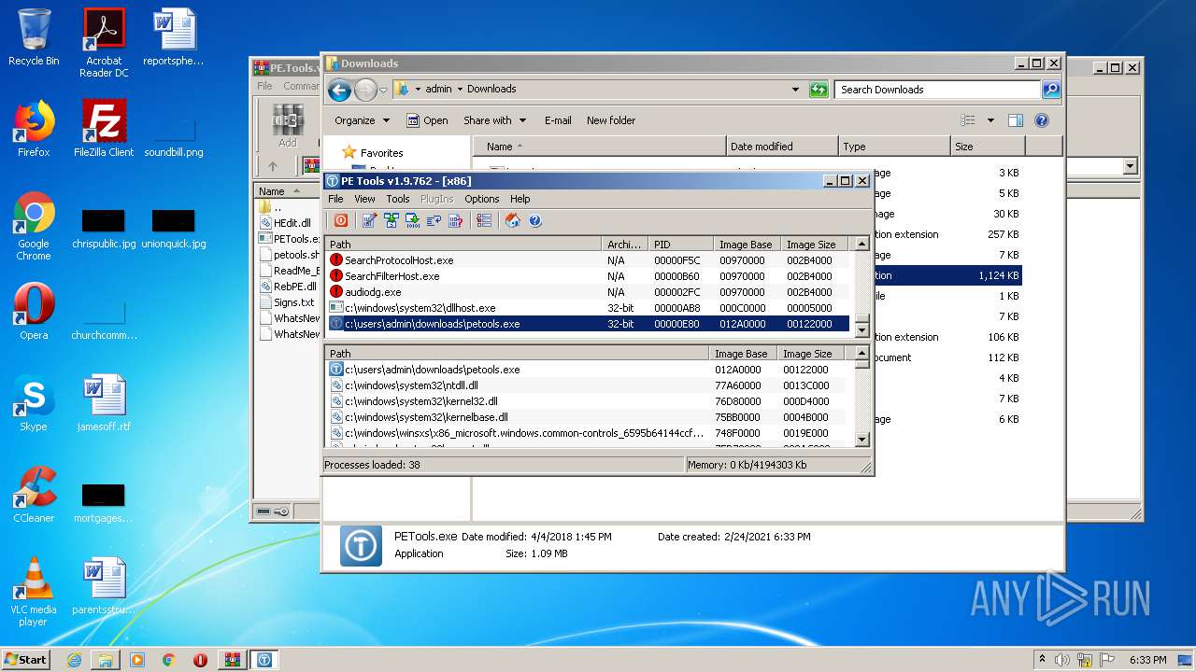Click the Add archive icon in WinRAR window
The image size is (1196, 672).
287,125
